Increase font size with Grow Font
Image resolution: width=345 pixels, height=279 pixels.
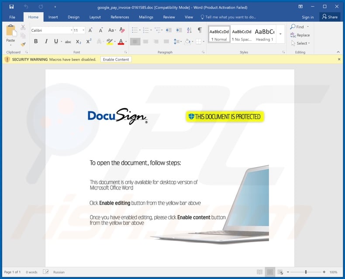coord(90,31)
